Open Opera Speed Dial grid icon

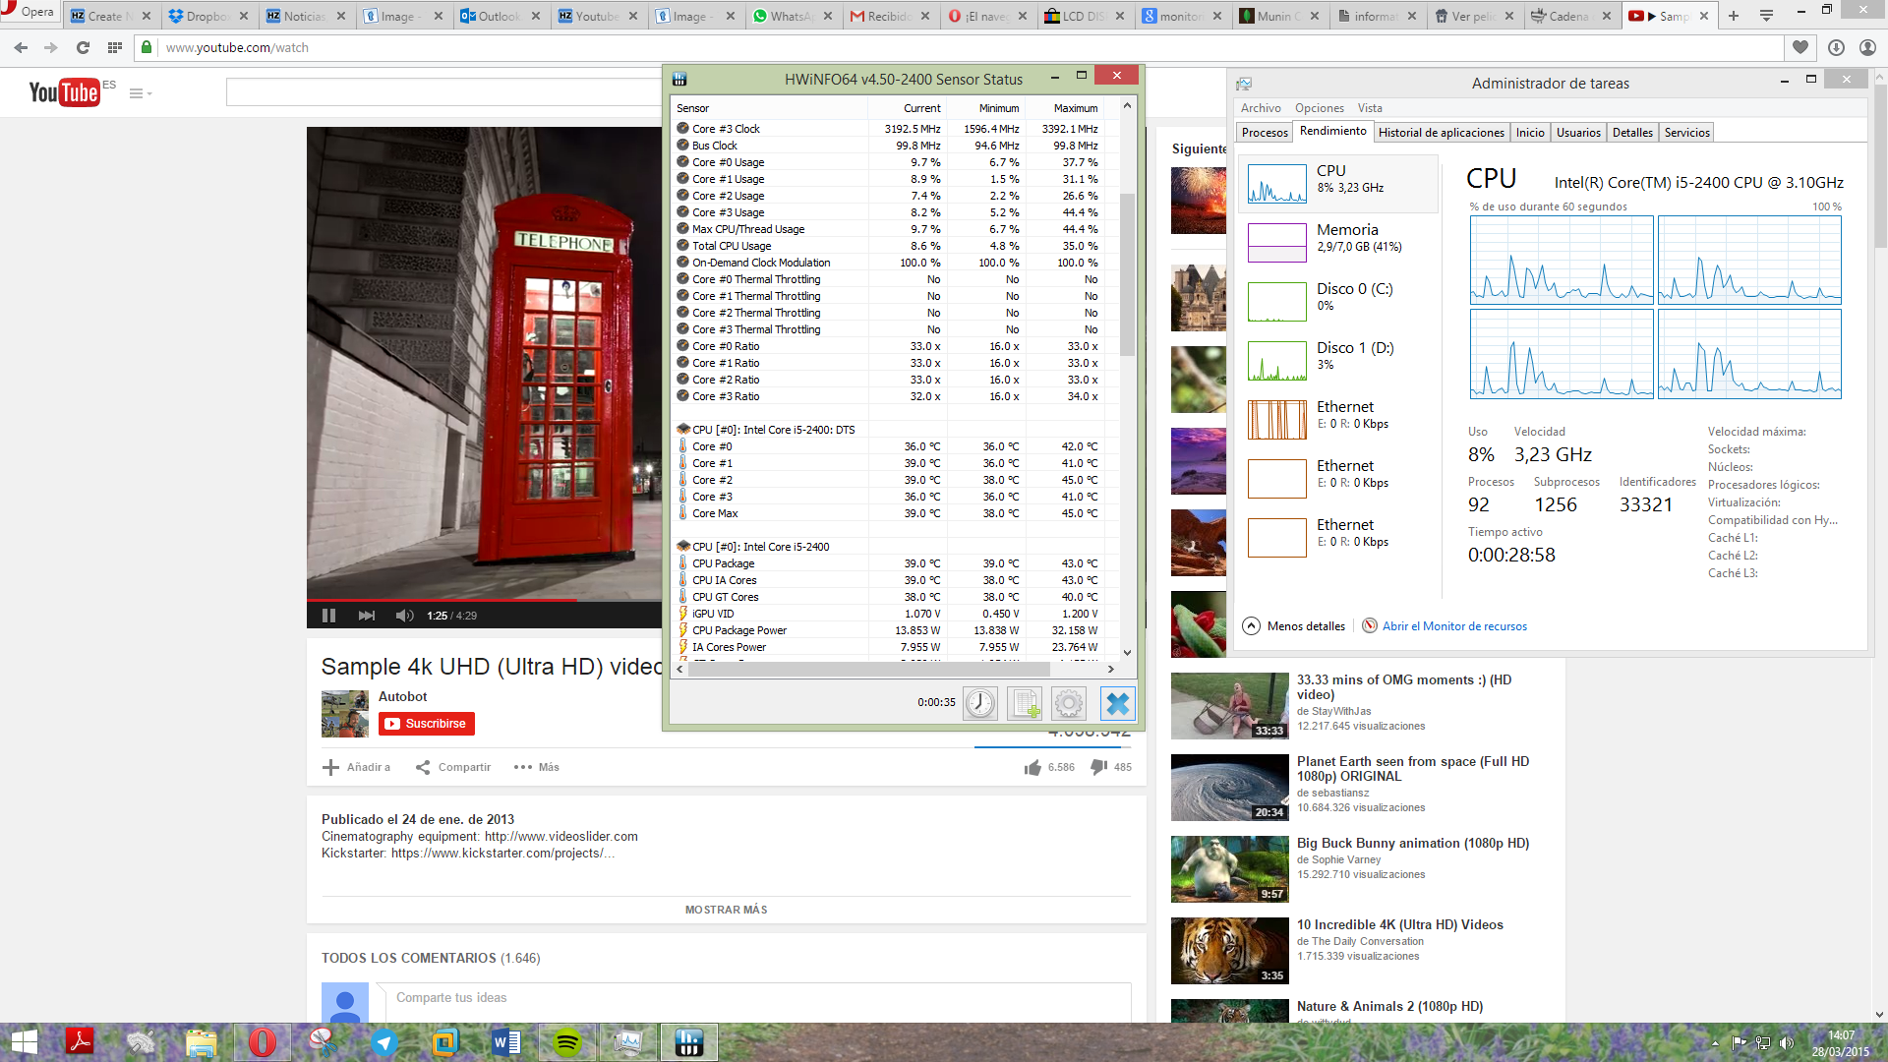coord(115,47)
